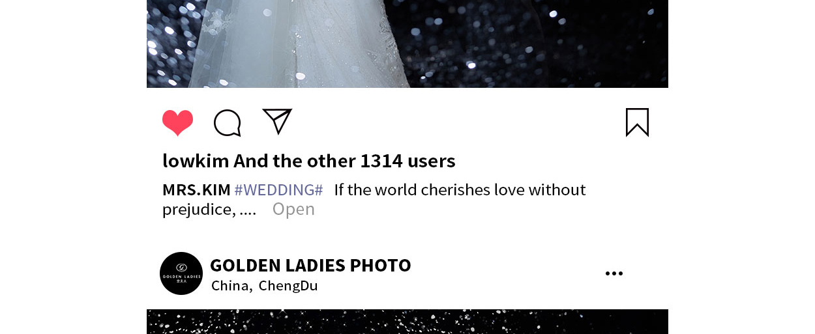Open the Golden Ladies round profile avatar
The image size is (815, 334).
181,273
